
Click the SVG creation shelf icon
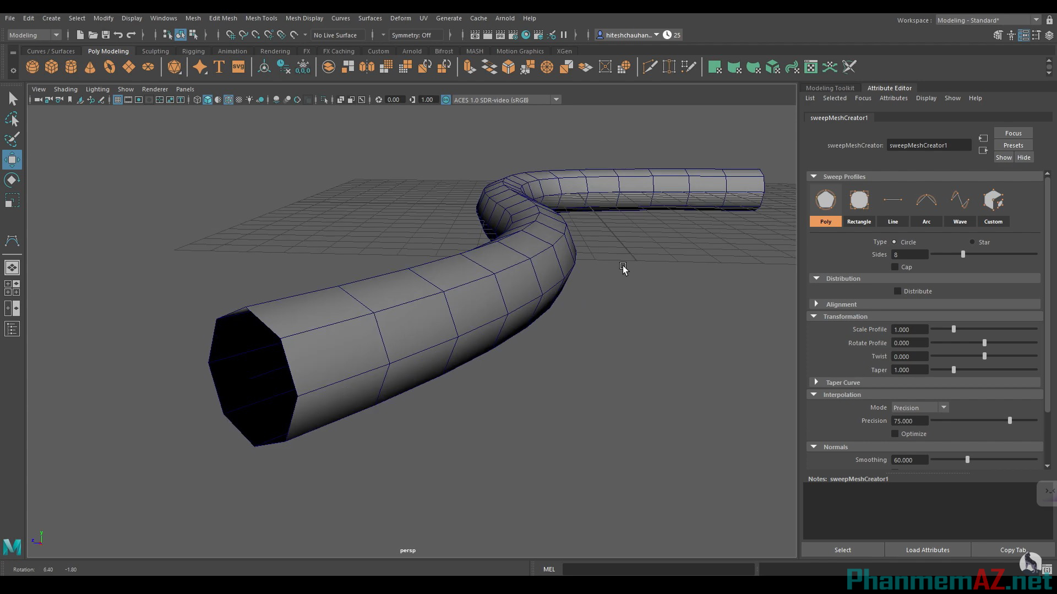[238, 67]
